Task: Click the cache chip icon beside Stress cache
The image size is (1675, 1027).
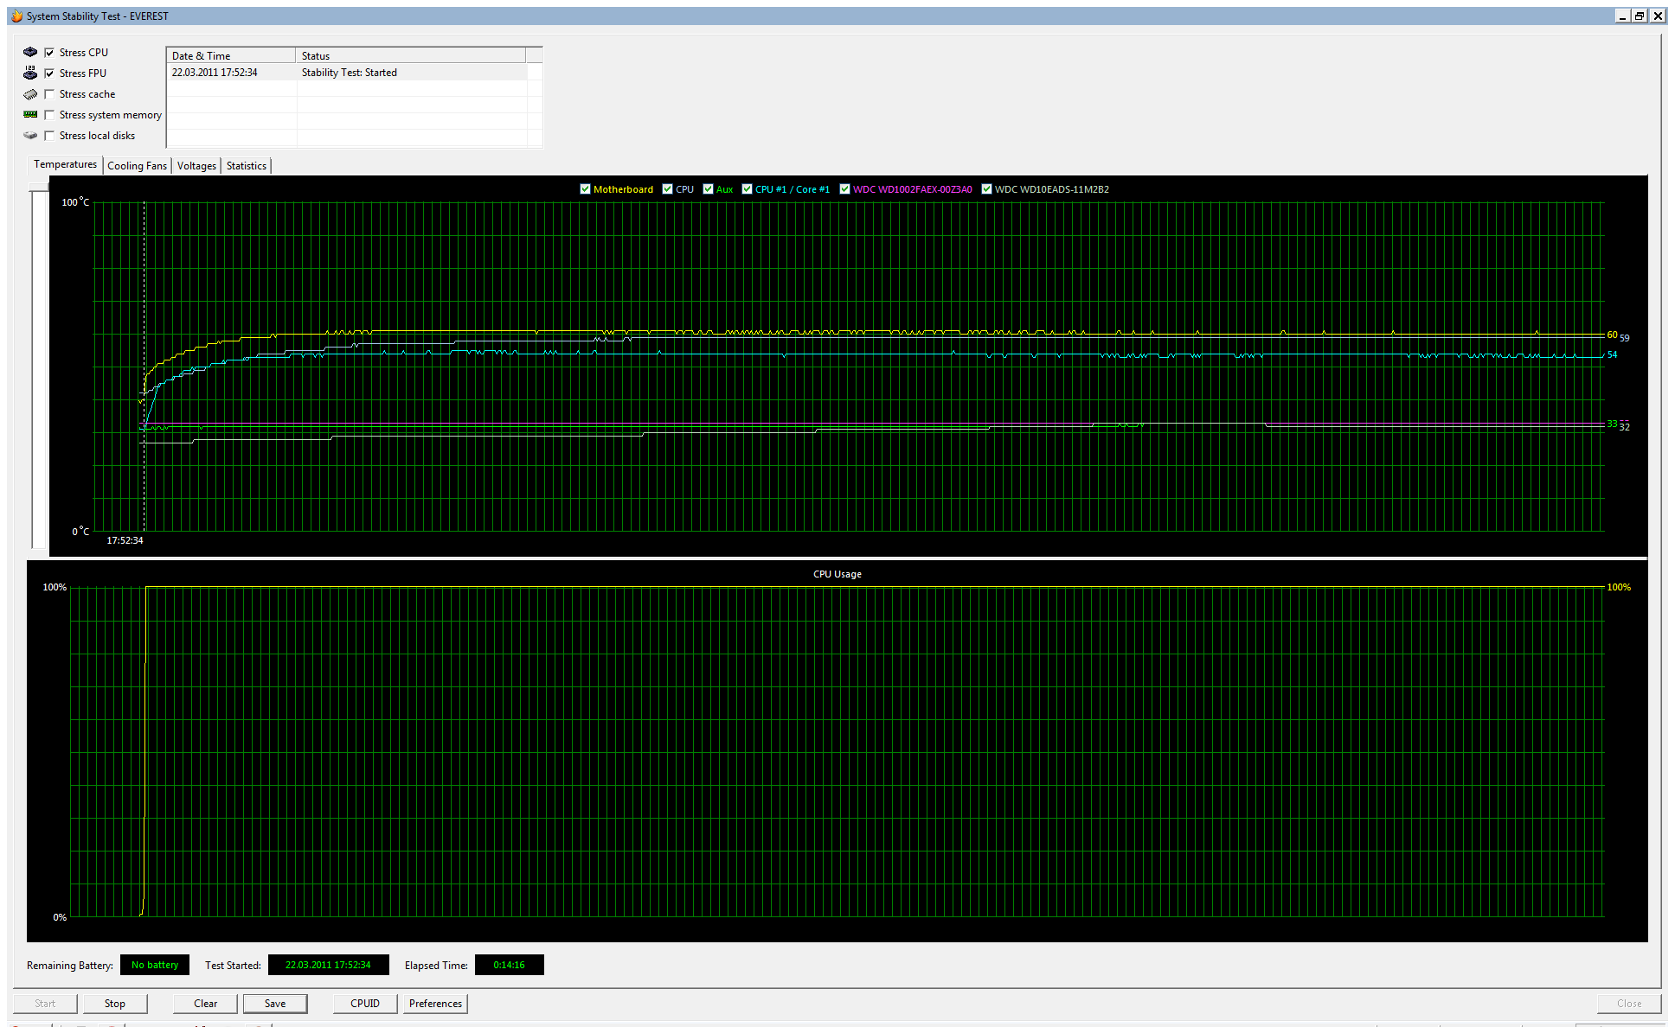Action: [30, 94]
